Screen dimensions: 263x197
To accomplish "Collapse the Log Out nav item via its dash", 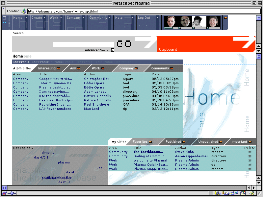I will (157, 17).
